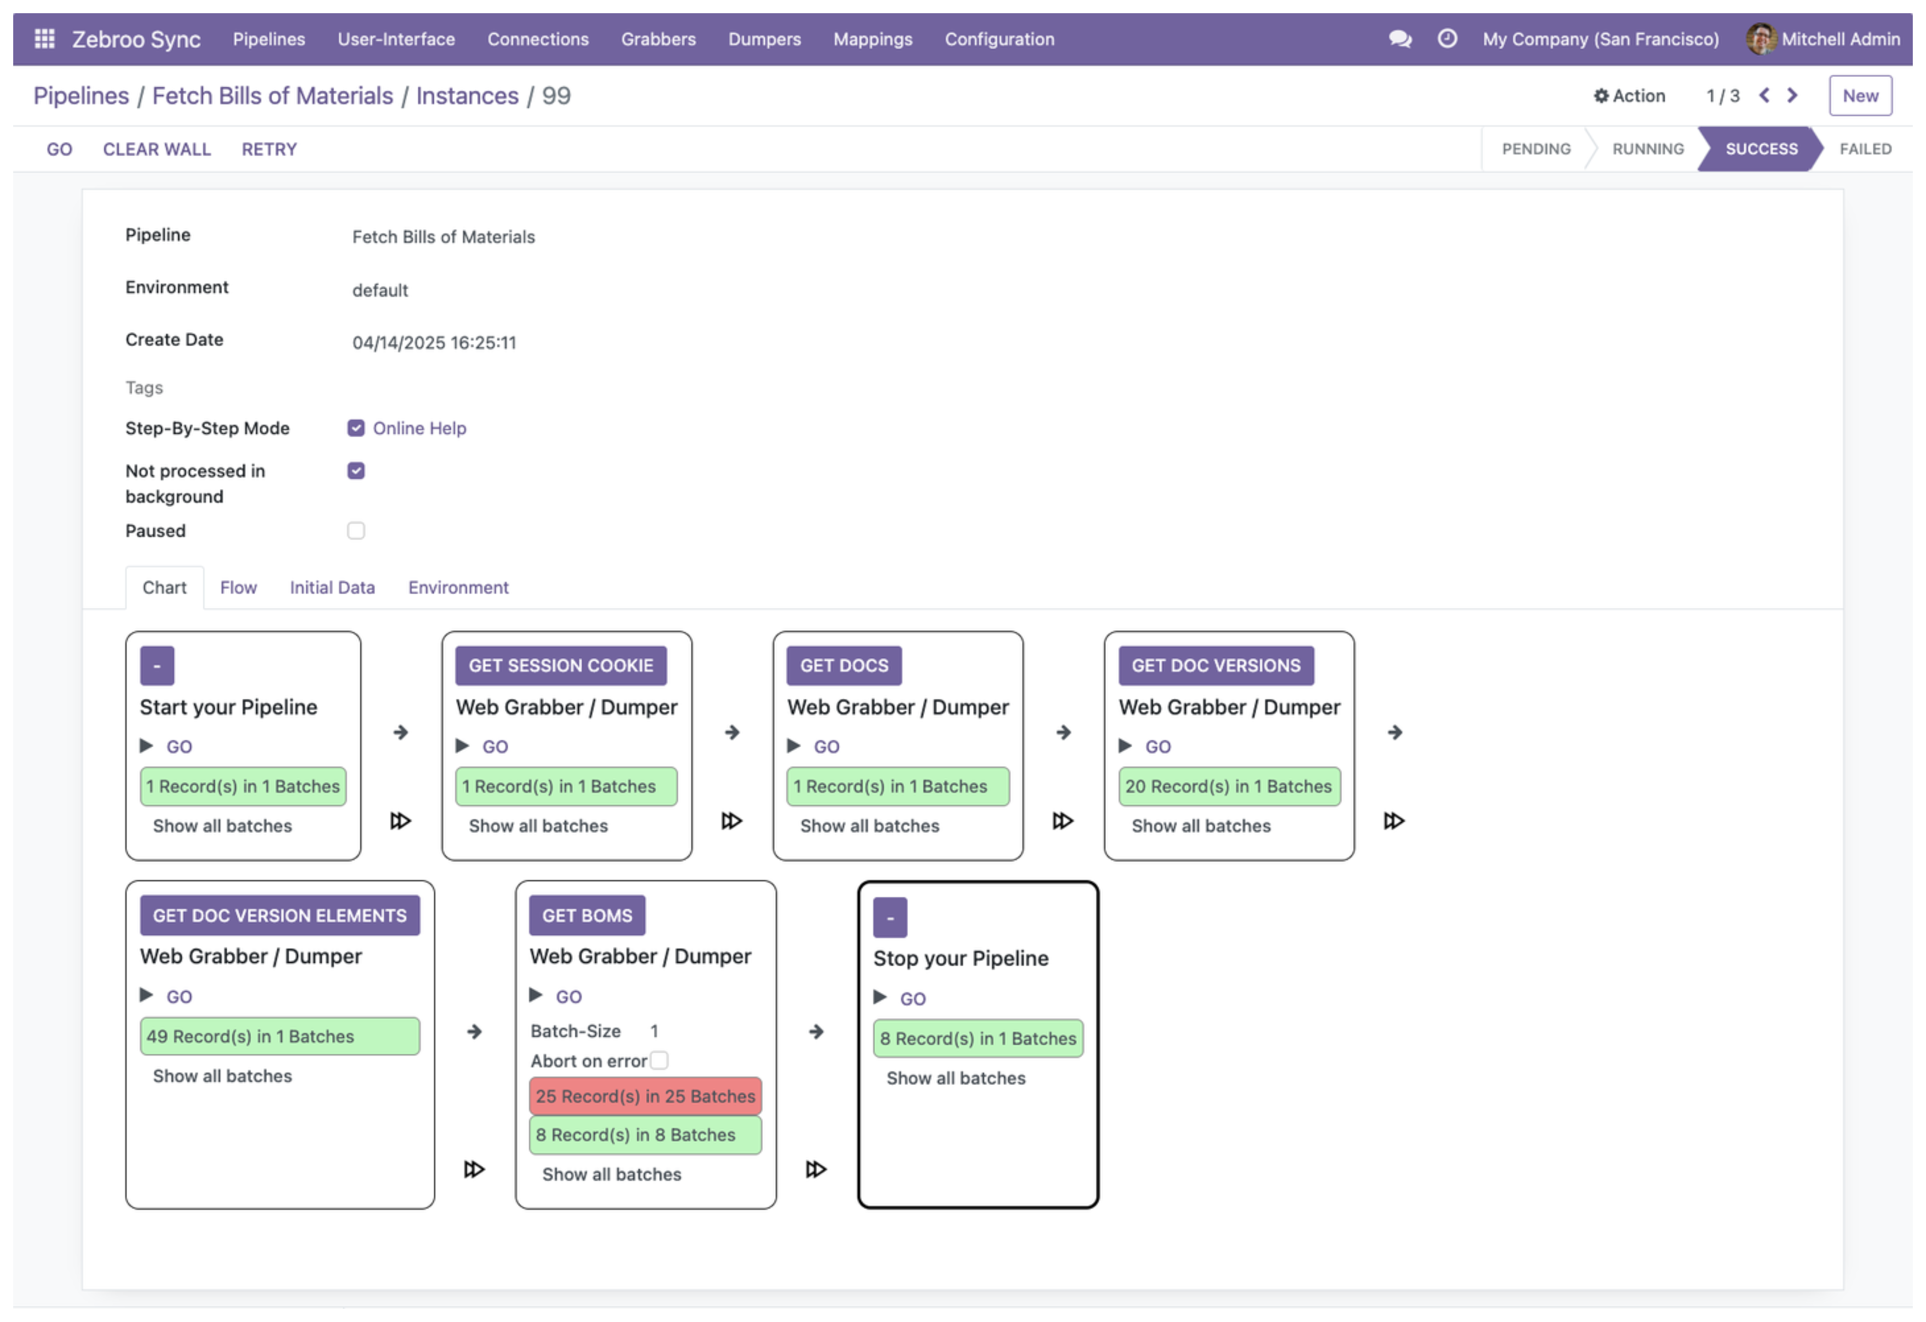Go to previous record arrow

[1764, 95]
